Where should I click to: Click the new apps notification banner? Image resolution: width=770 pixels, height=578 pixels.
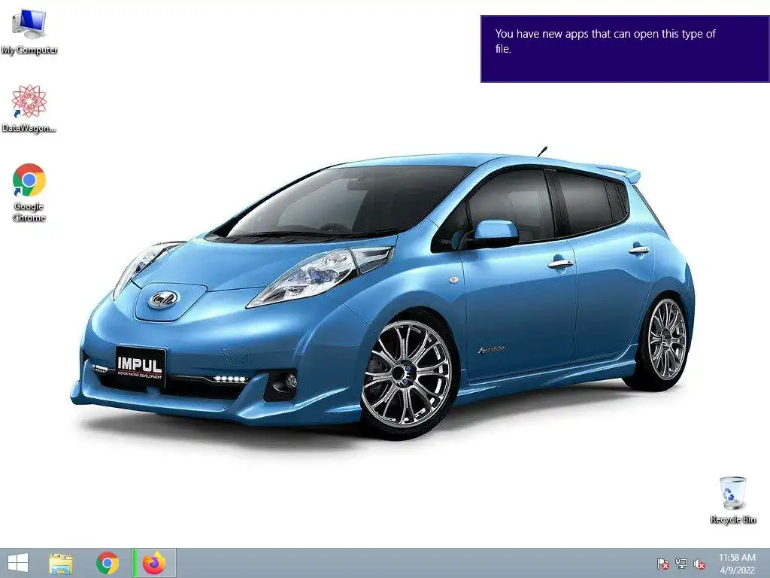[625, 49]
